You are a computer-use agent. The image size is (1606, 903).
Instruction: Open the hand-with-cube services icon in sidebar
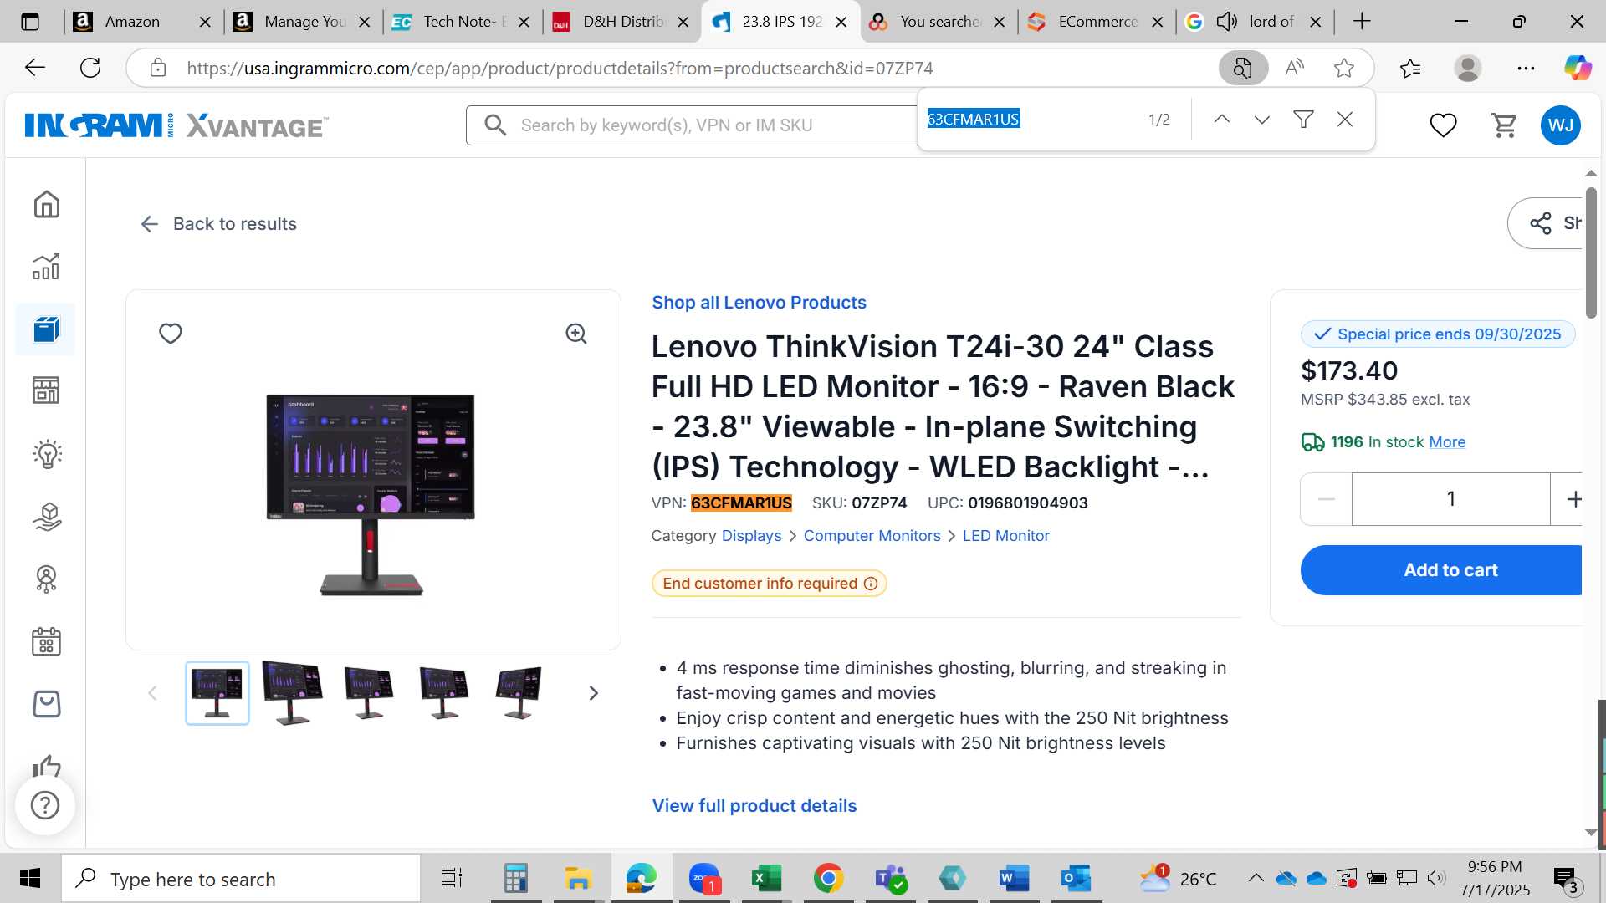(47, 517)
